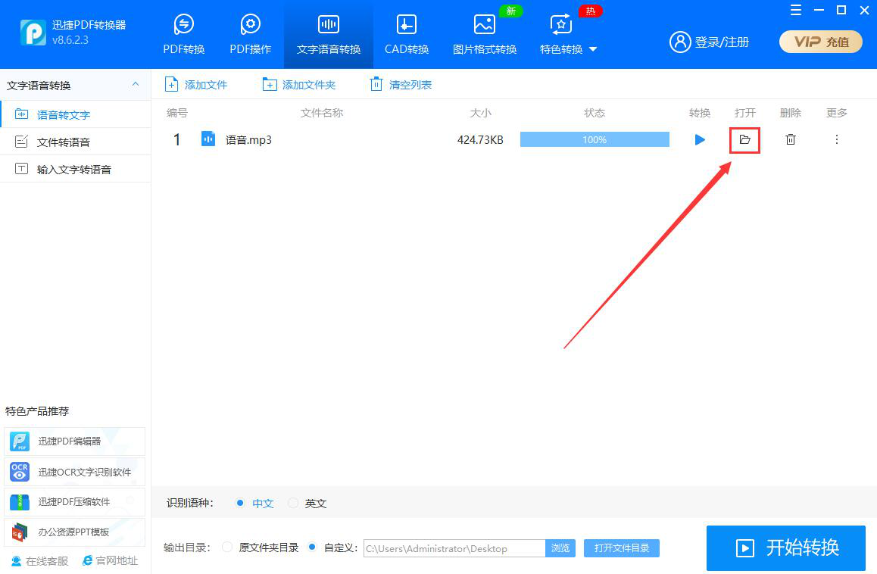This screenshot has width=877, height=574.
Task: Open 迅捷PDF压缩软件 recommendation
Action: [74, 502]
